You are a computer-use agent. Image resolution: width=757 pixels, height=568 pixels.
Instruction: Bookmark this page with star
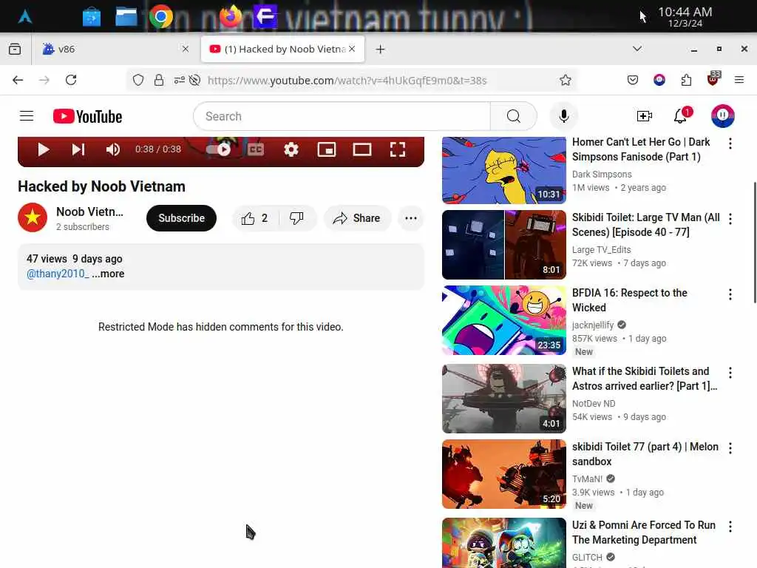click(566, 80)
